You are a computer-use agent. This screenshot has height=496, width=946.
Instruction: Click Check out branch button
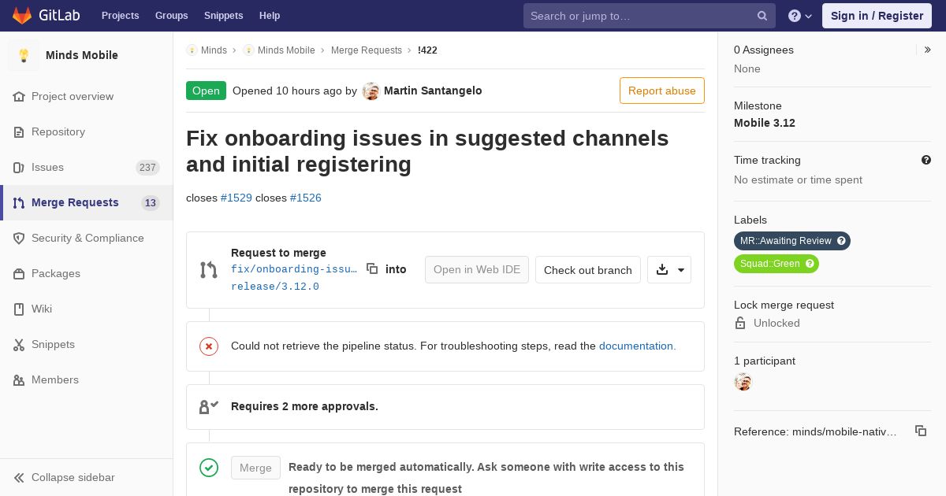[x=588, y=269]
